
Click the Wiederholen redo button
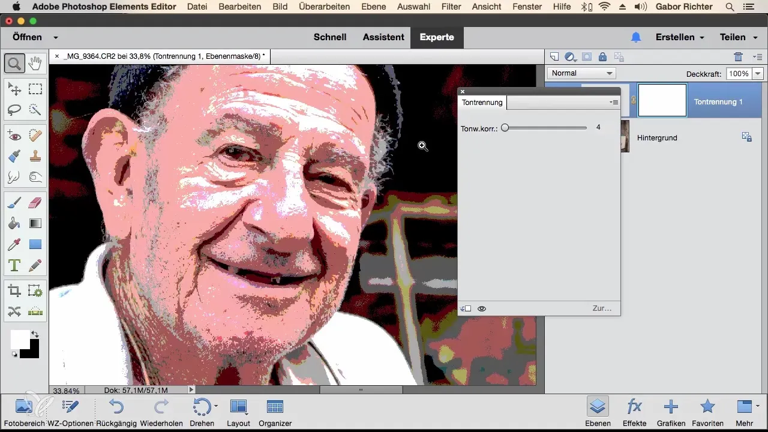click(x=161, y=412)
